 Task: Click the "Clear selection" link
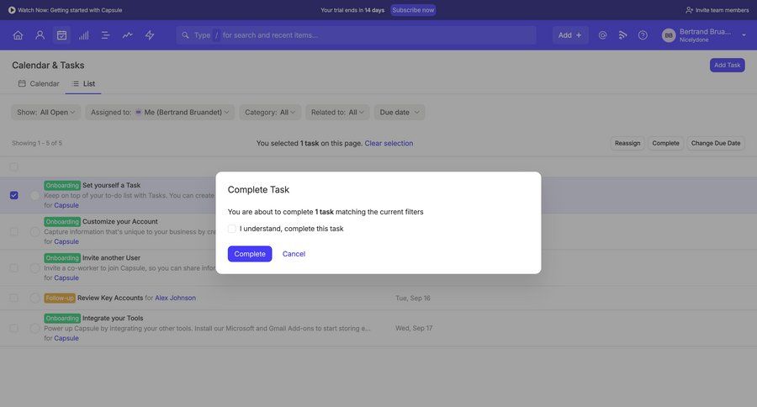point(389,143)
